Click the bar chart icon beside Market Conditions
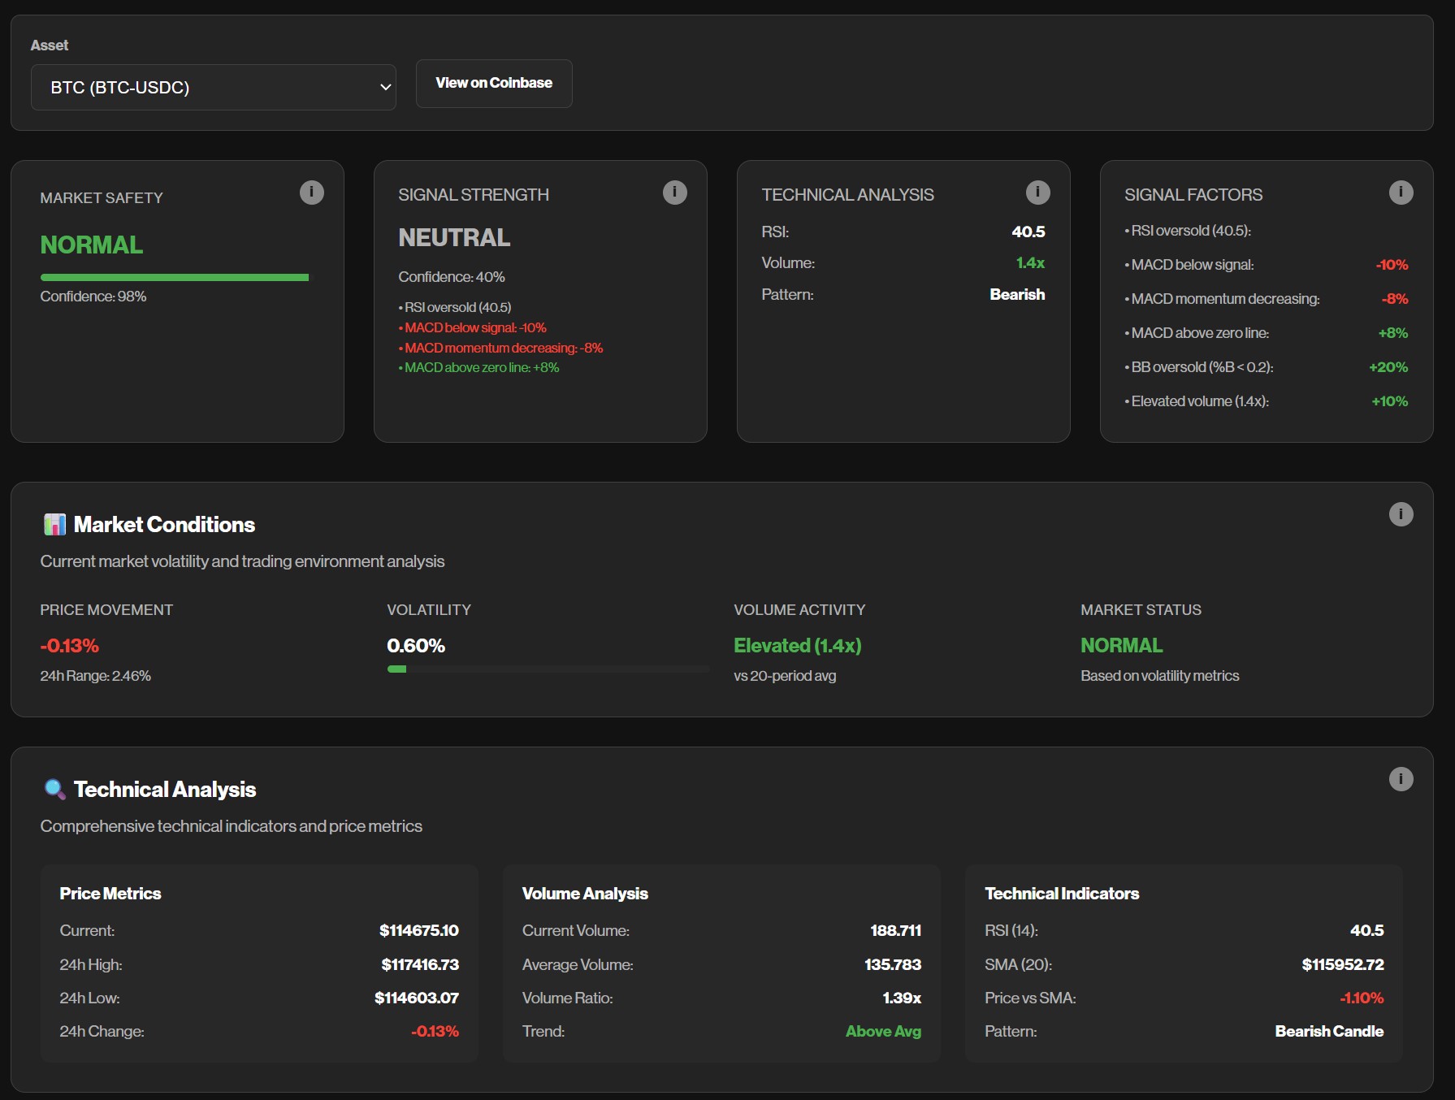The height and width of the screenshot is (1100, 1455). pos(54,525)
